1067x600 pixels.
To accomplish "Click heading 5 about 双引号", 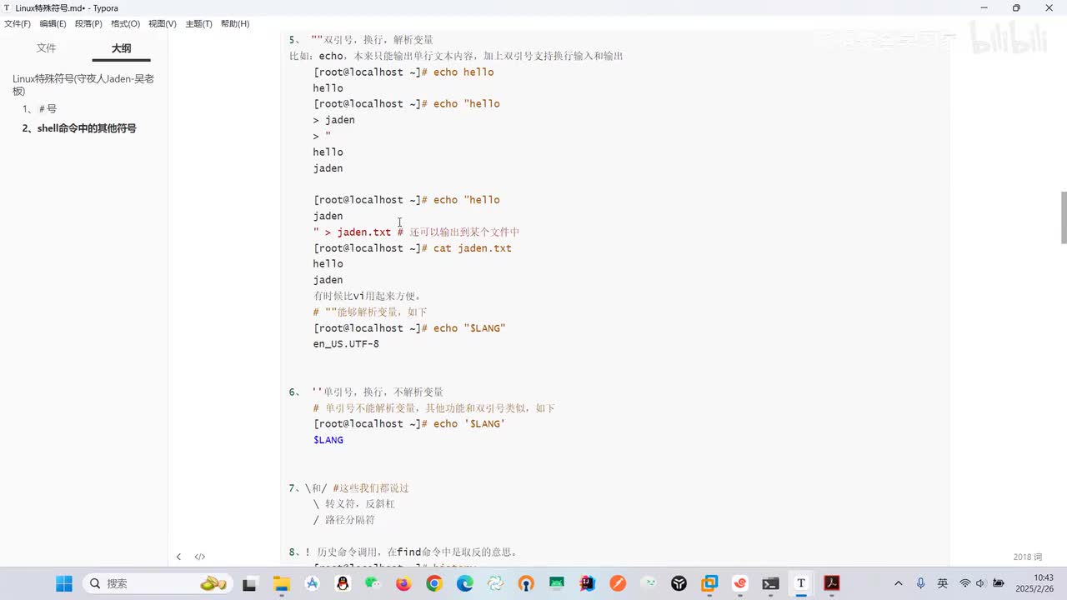I will coord(361,40).
